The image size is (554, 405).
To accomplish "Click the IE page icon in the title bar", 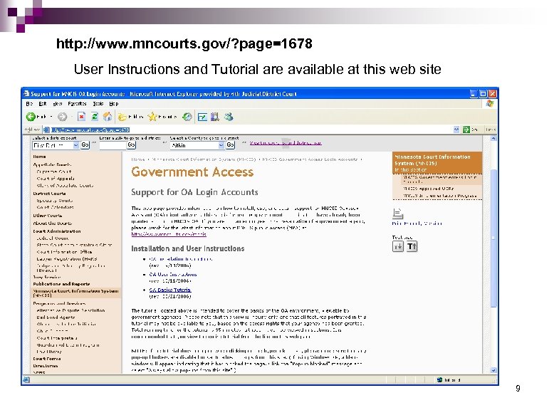I will tap(26, 93).
